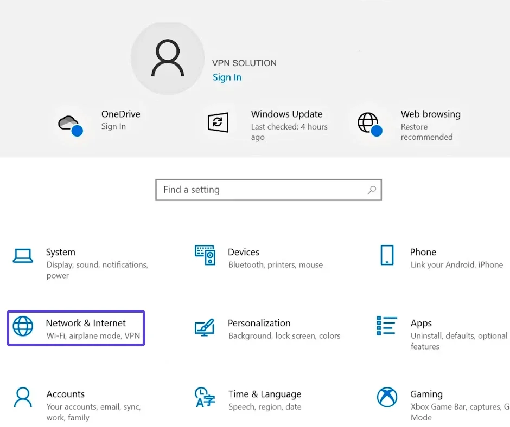Open Phone settings icon

[387, 255]
